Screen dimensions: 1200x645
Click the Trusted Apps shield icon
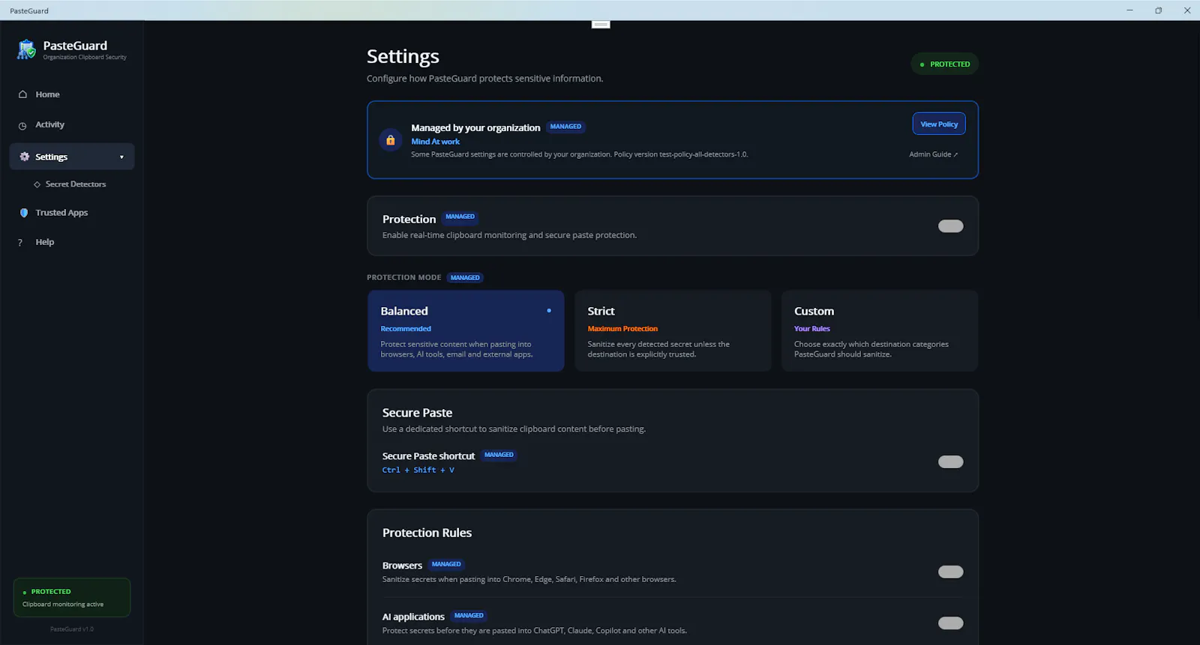click(x=24, y=213)
